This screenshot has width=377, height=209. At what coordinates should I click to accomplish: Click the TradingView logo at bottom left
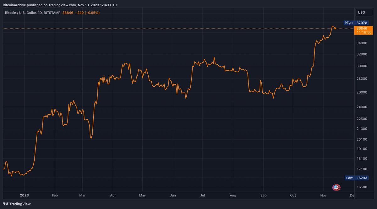tap(17, 204)
